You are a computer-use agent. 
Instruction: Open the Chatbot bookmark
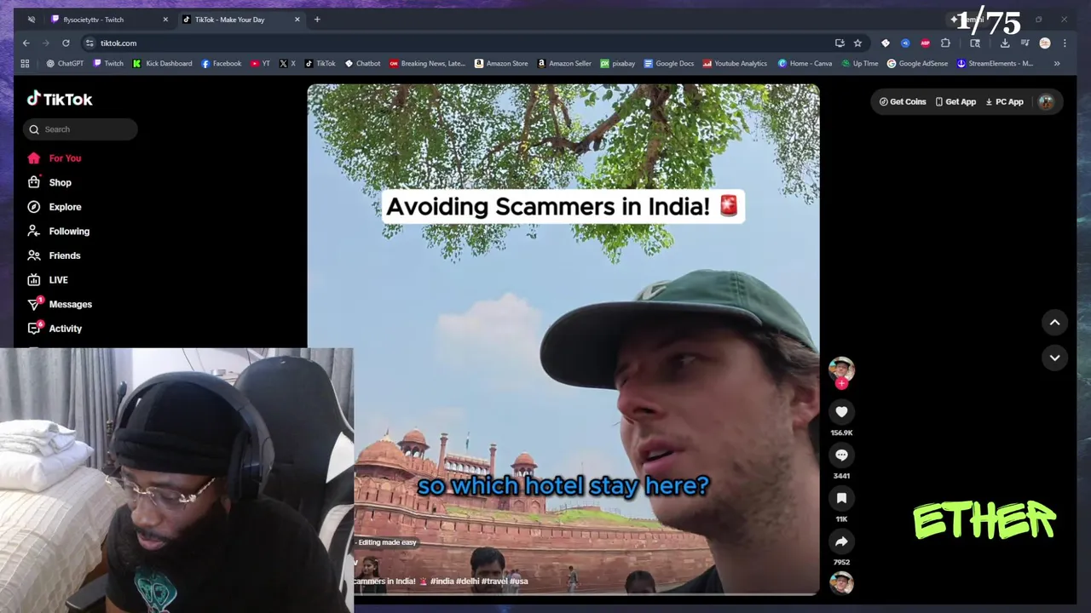362,64
